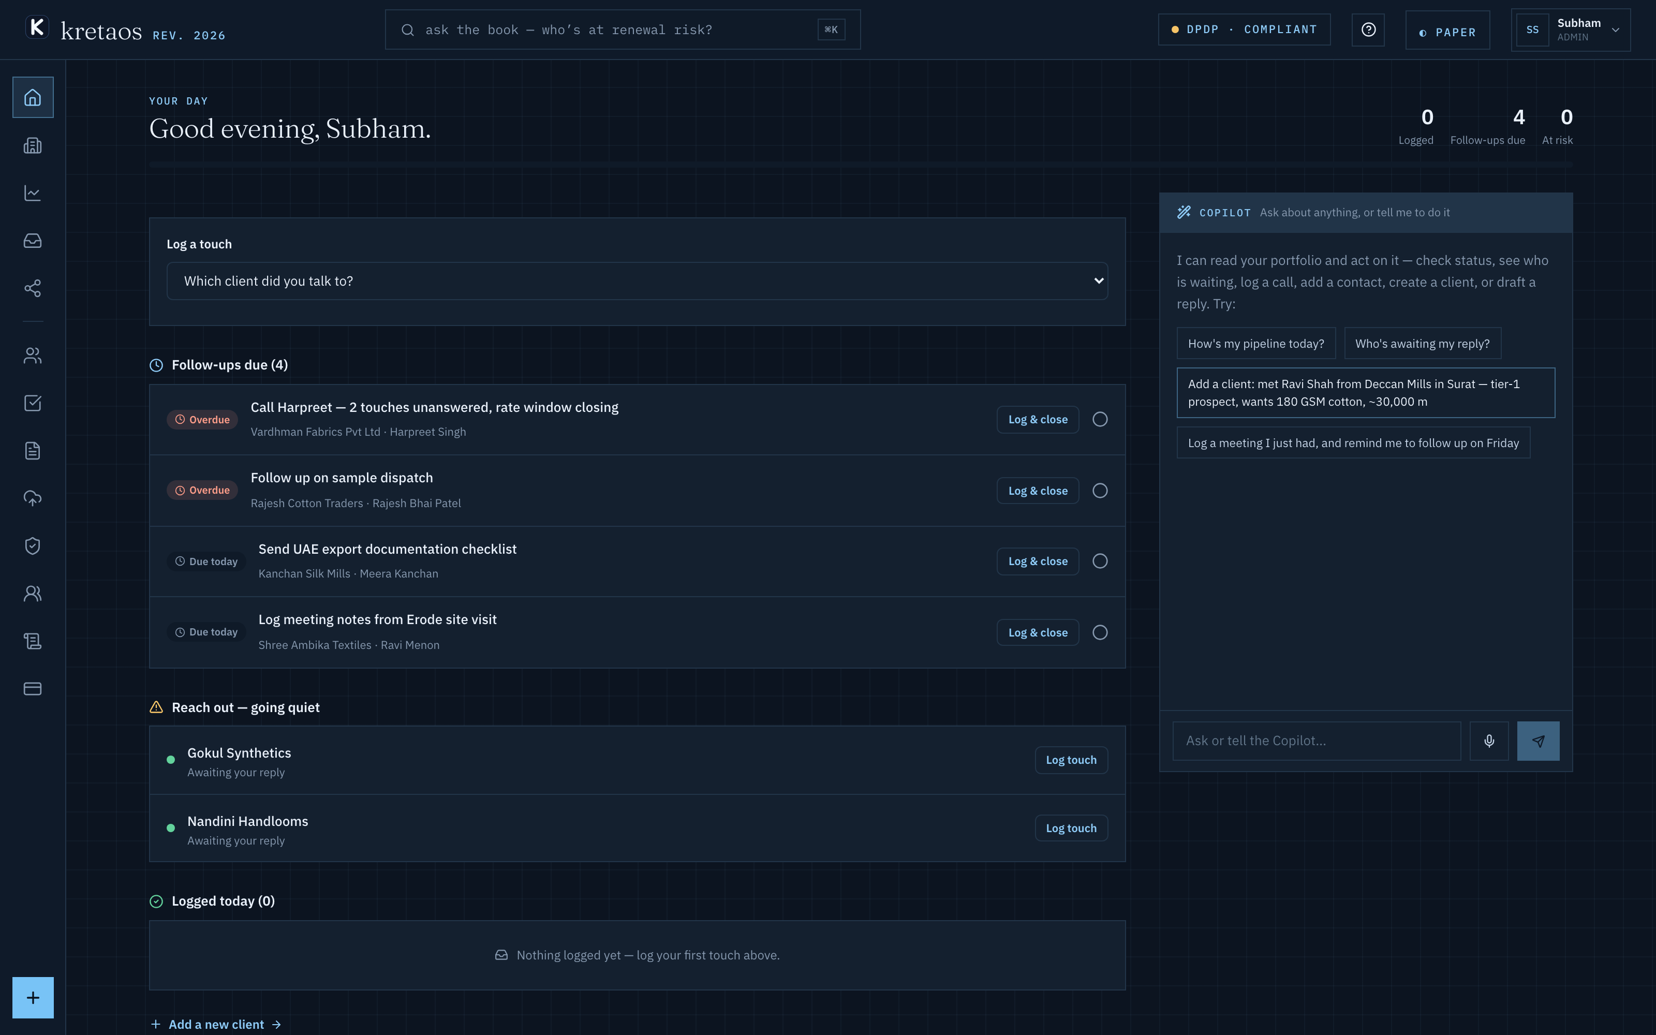Toggle the PAPER theme switch
The width and height of the screenshot is (1656, 1035).
1447,30
